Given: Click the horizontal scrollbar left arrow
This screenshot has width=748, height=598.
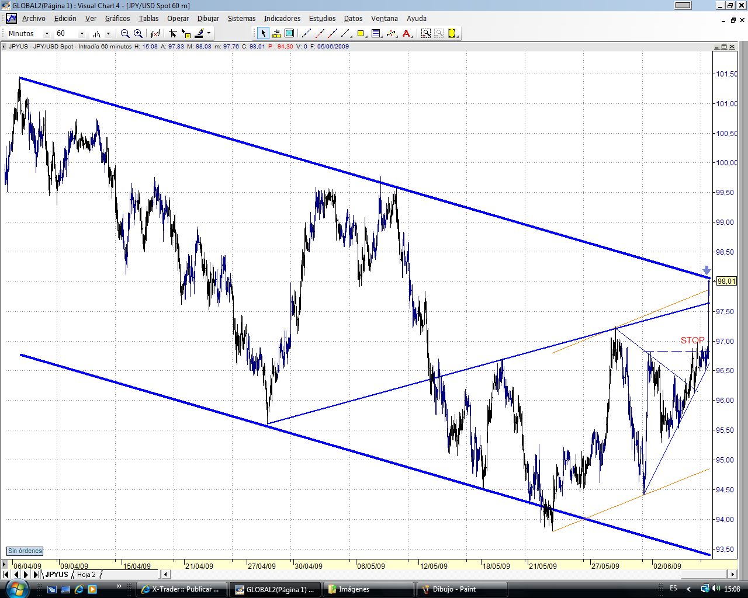Looking at the screenshot, I should click(166, 575).
